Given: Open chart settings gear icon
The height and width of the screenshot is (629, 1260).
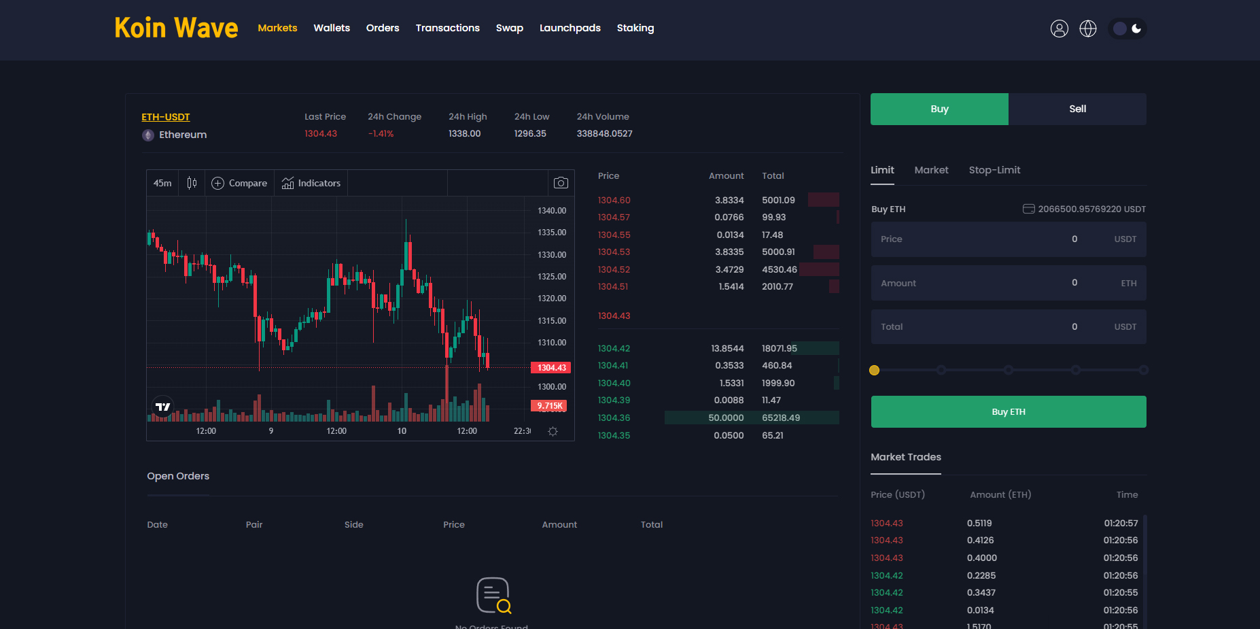Looking at the screenshot, I should (553, 432).
